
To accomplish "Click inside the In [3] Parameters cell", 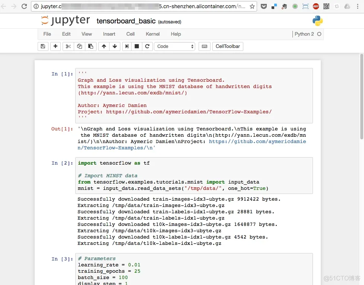I will pyautogui.click(x=194, y=269).
